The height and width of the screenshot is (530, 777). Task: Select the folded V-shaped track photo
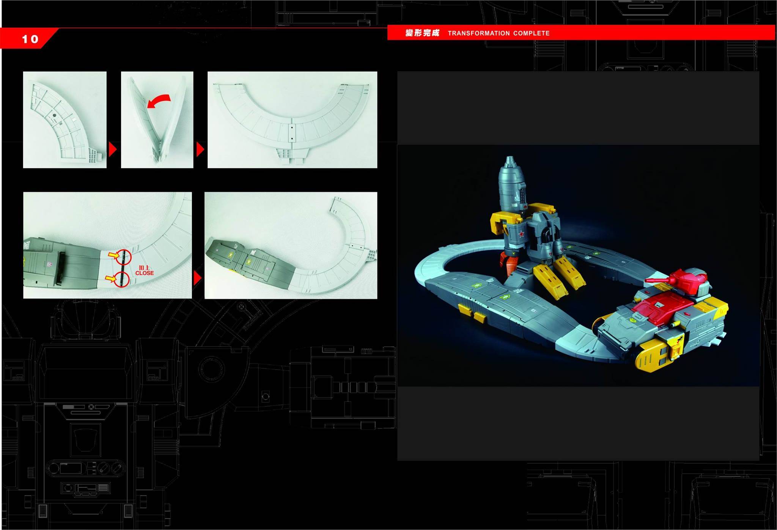157,120
